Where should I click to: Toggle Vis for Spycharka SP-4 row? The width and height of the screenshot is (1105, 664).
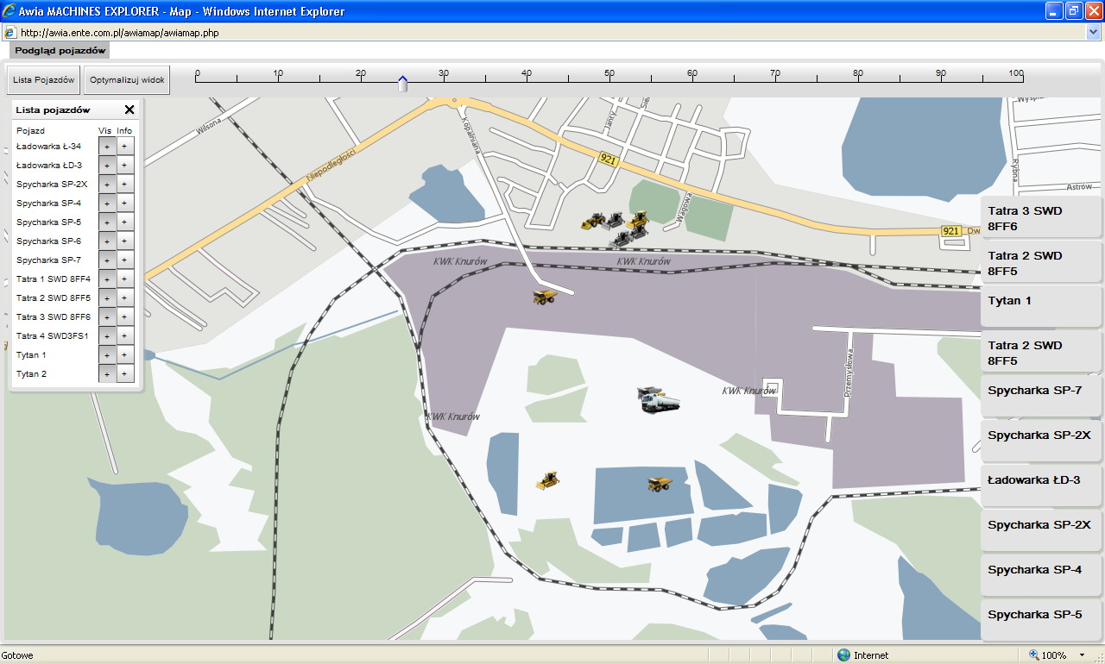pos(107,203)
